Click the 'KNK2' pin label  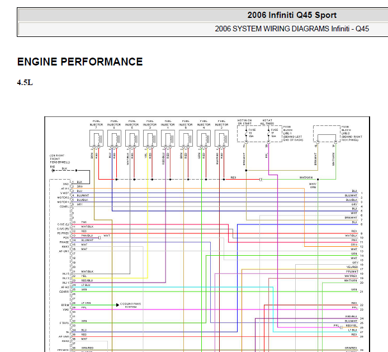65,341
